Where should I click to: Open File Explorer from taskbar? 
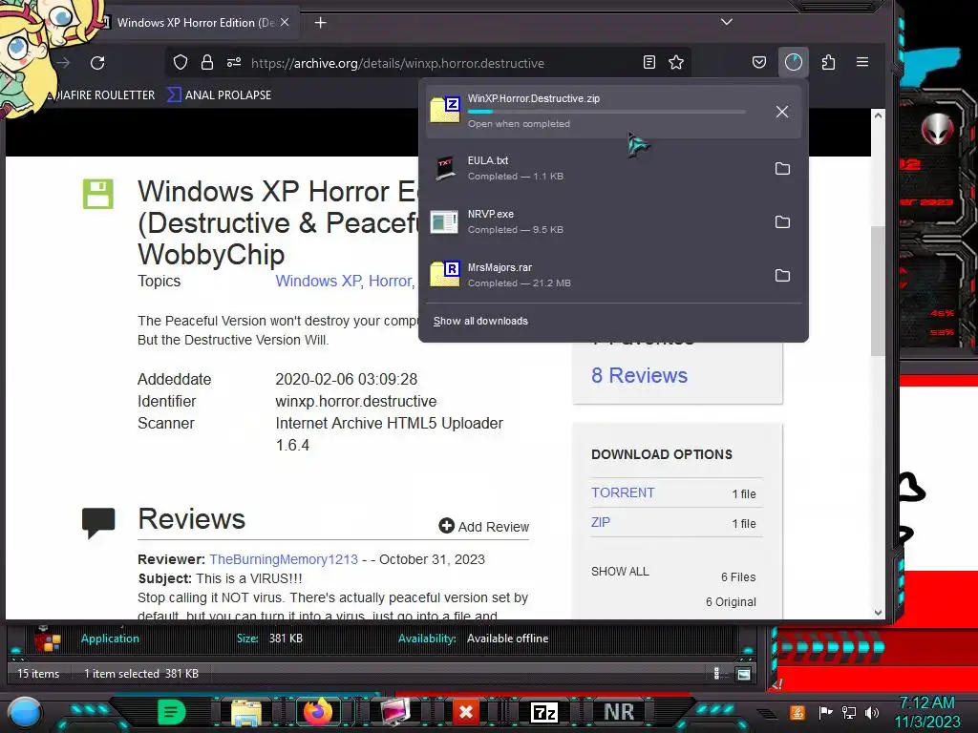coord(246,712)
